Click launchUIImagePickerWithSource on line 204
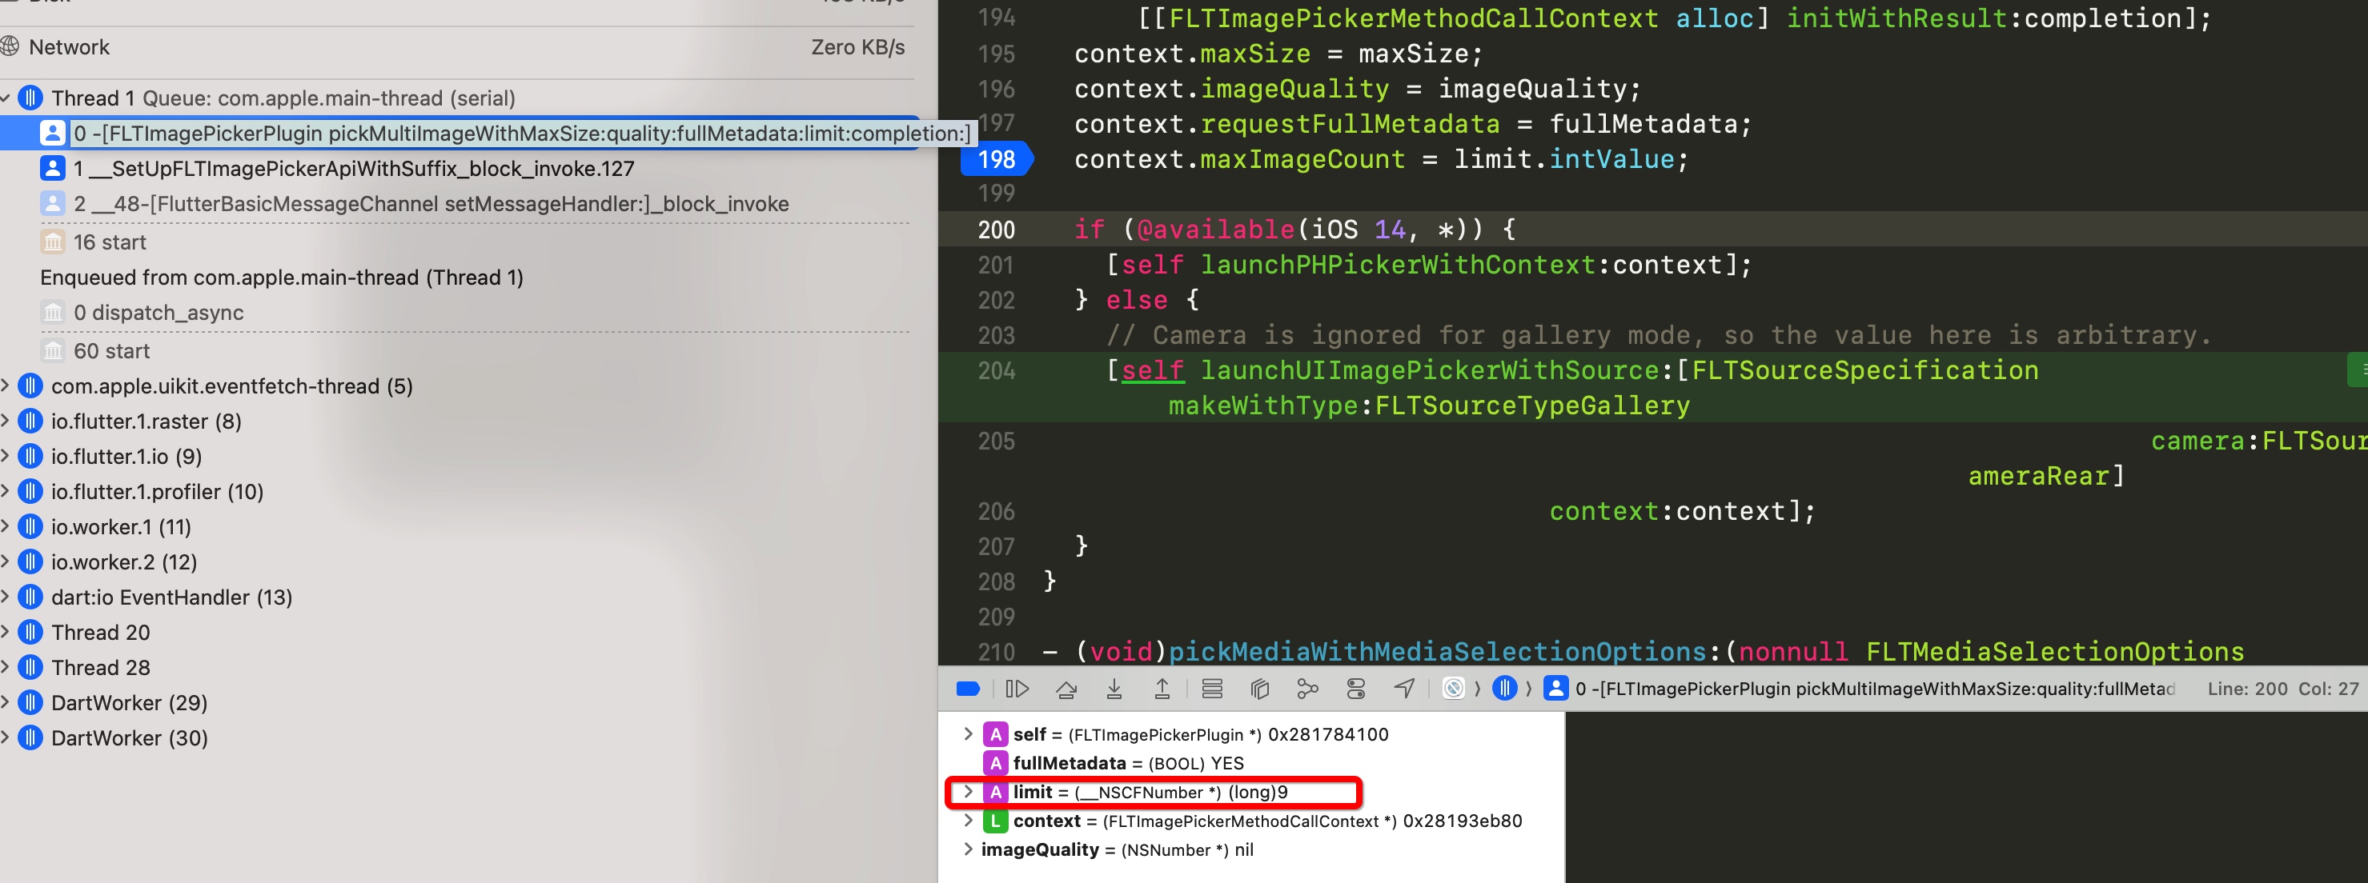The width and height of the screenshot is (2368, 883). [1430, 370]
